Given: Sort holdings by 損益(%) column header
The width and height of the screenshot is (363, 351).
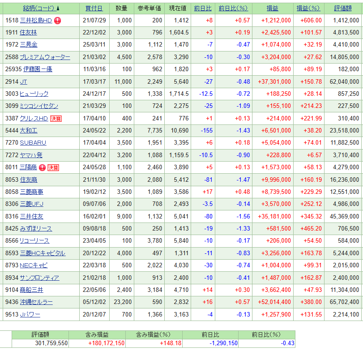Looking at the screenshot, I should coord(309,8).
